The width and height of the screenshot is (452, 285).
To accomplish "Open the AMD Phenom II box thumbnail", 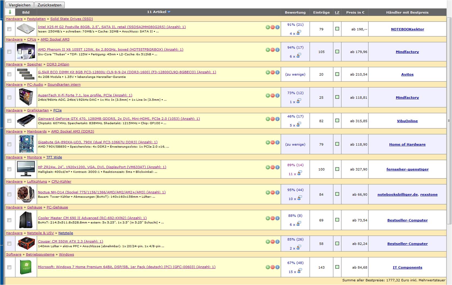I will (26, 51).
